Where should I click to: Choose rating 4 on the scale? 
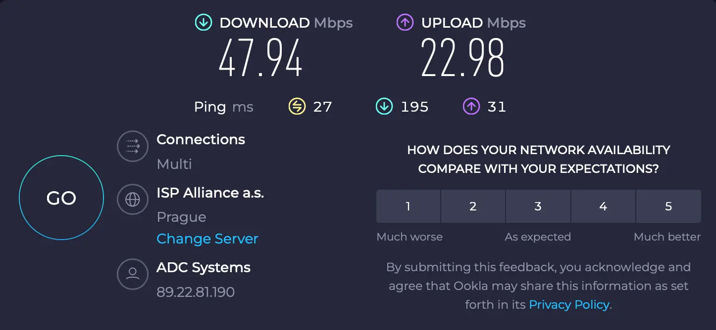603,206
